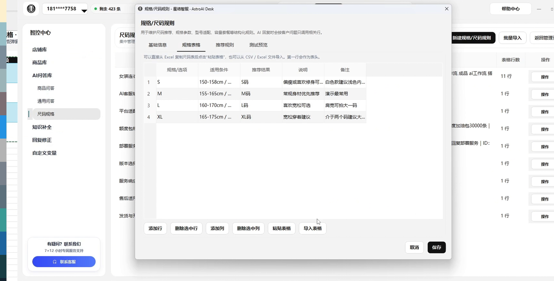The image size is (554, 281).
Task: Select row header number 2
Action: [x=150, y=94]
